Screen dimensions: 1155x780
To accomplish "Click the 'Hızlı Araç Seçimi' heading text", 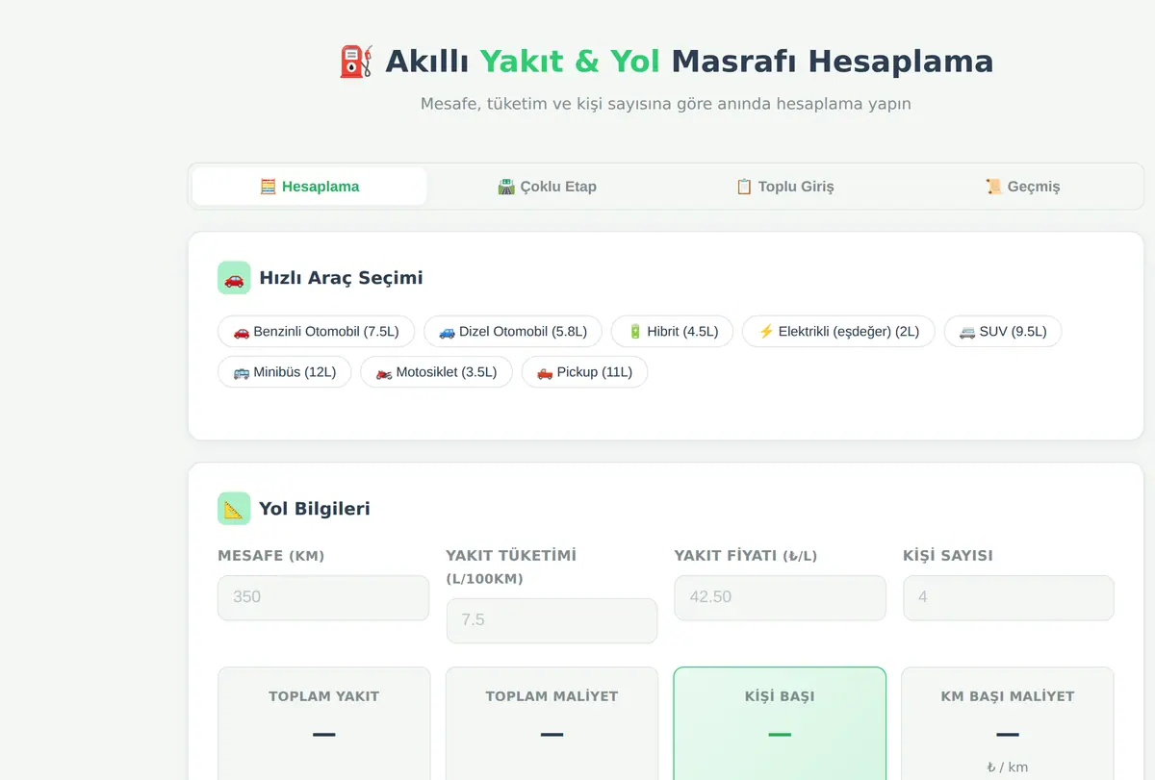I will (x=341, y=278).
